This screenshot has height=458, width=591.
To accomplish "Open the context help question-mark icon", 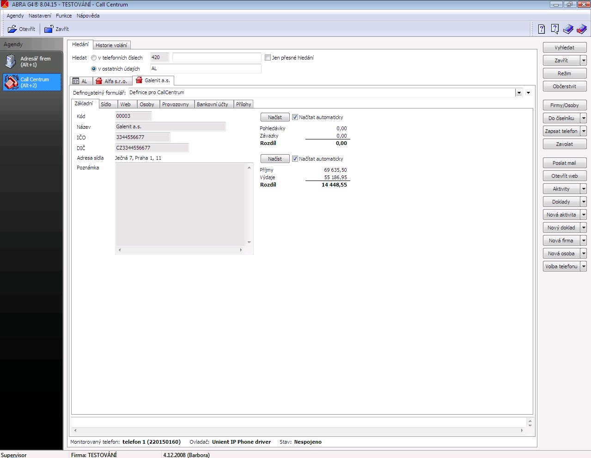I will click(x=555, y=29).
